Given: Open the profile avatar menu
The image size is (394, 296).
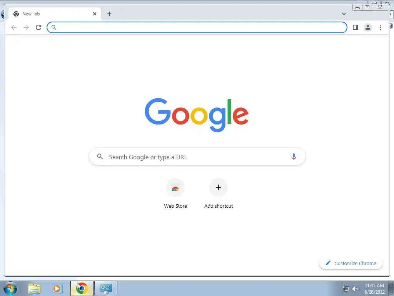Looking at the screenshot, I should coord(367,27).
